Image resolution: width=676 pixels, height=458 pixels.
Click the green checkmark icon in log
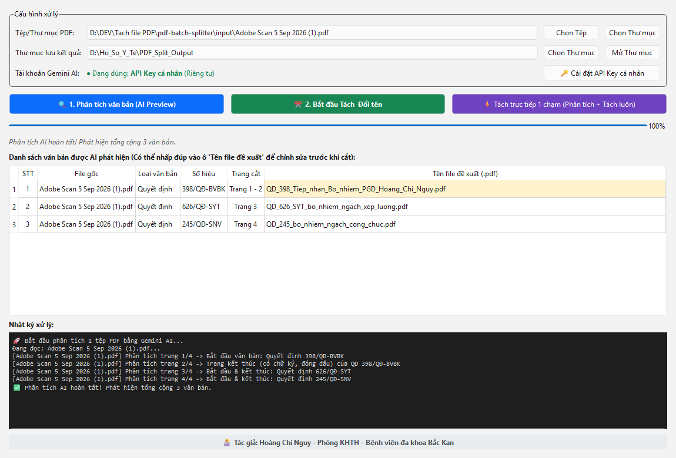click(x=17, y=388)
